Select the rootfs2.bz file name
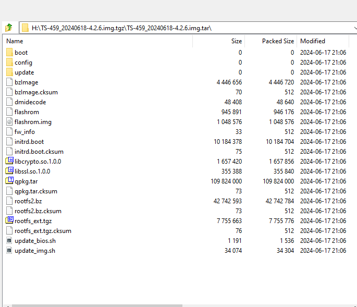 28,201
